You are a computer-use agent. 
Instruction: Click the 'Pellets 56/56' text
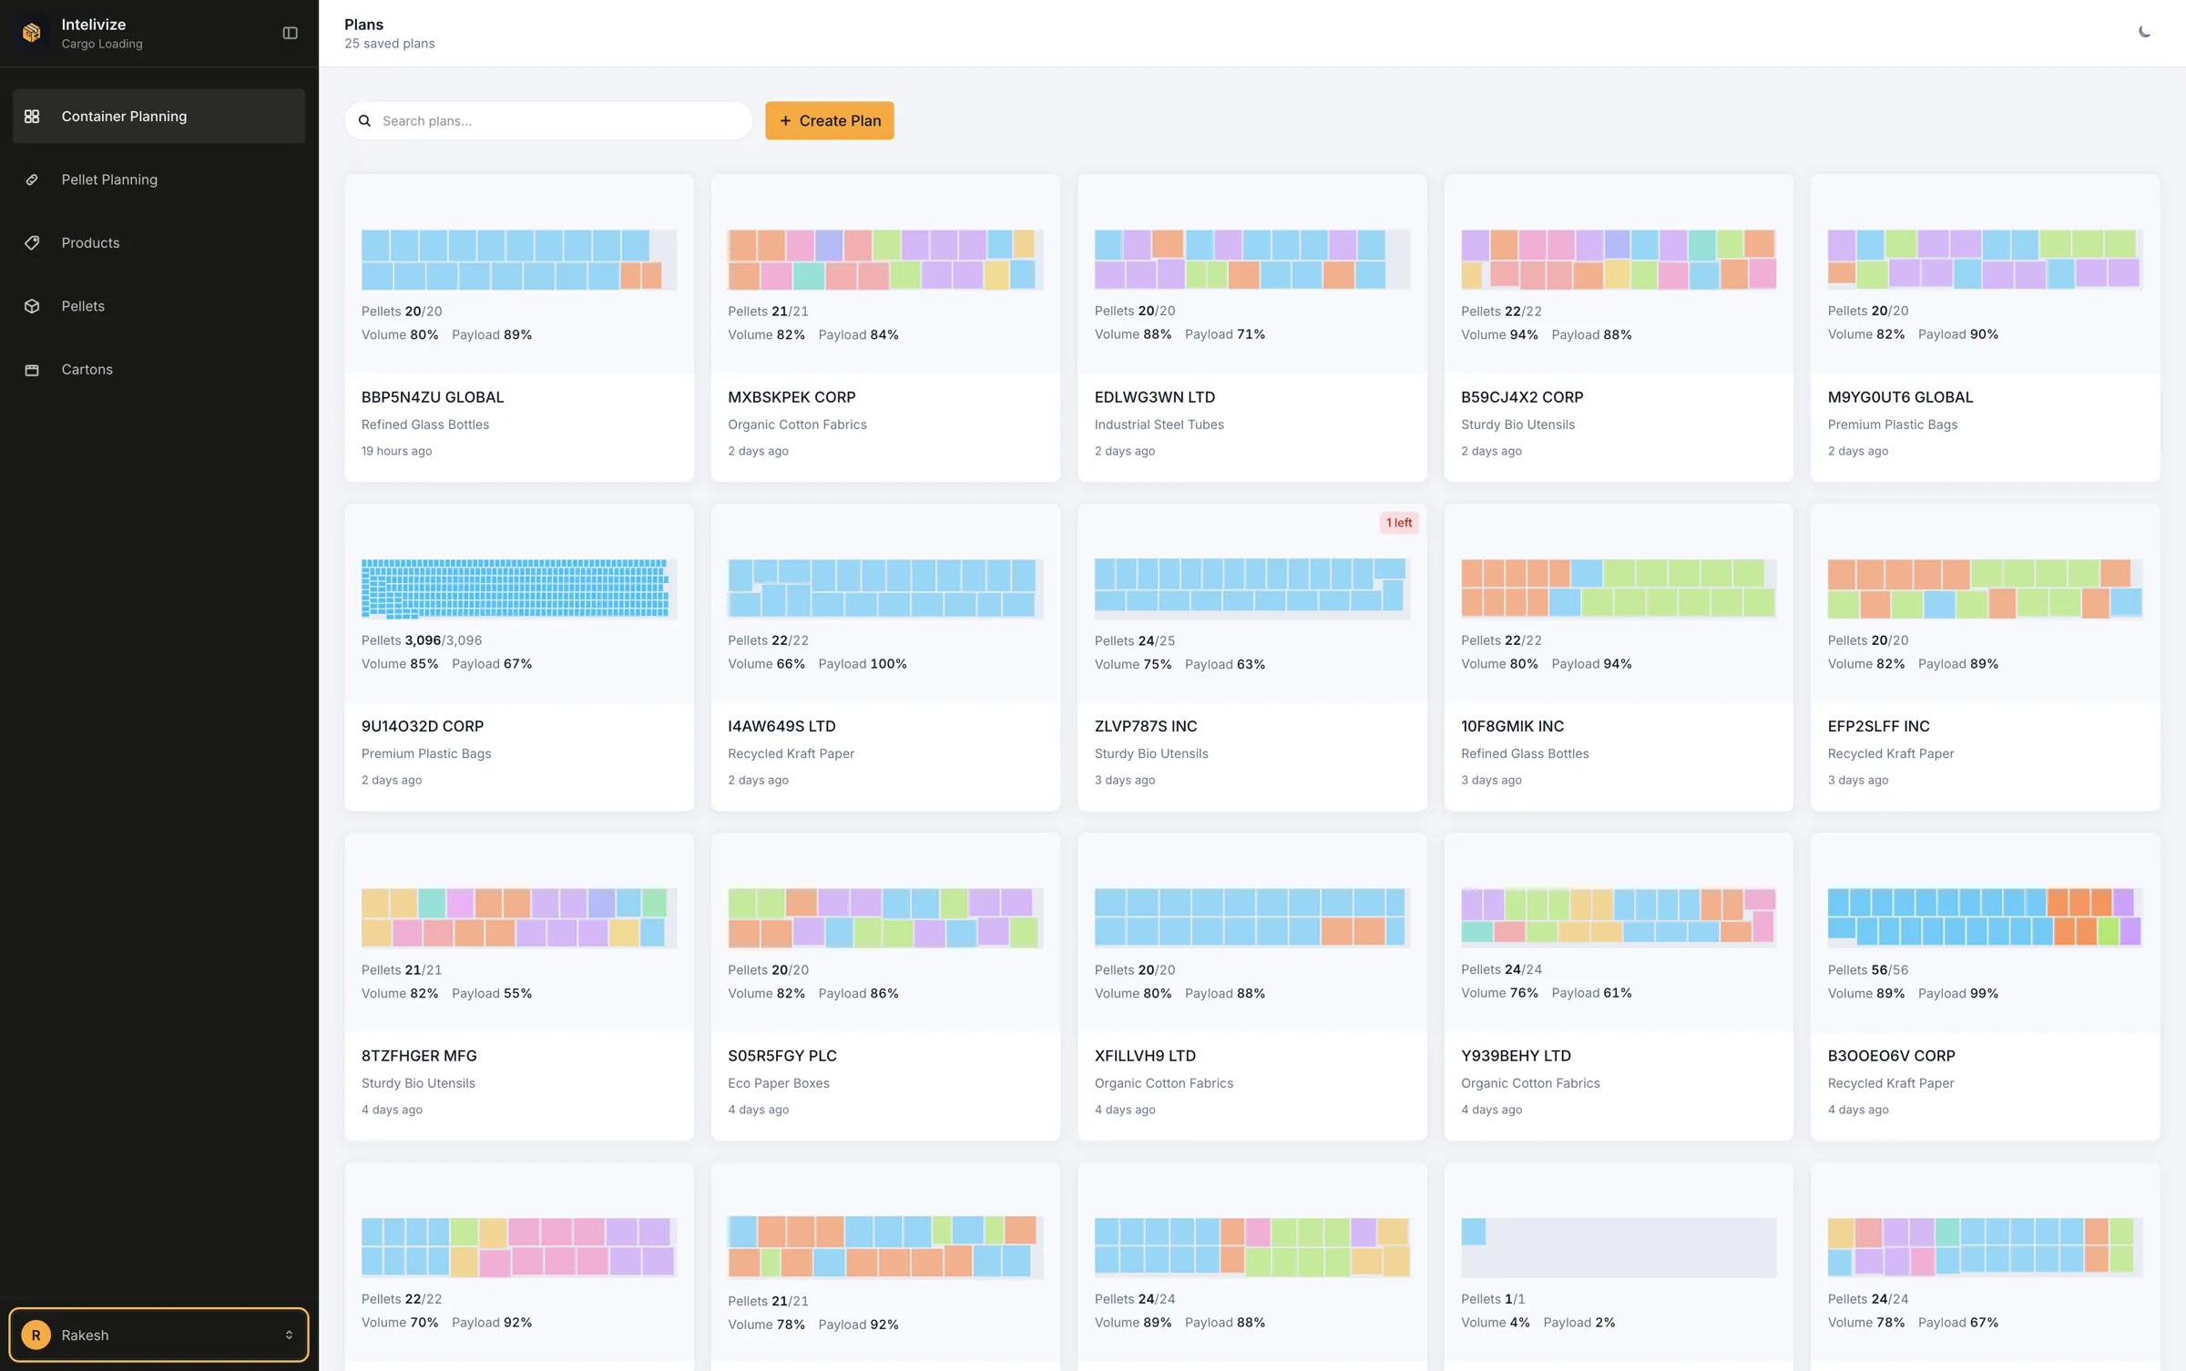coord(1867,970)
